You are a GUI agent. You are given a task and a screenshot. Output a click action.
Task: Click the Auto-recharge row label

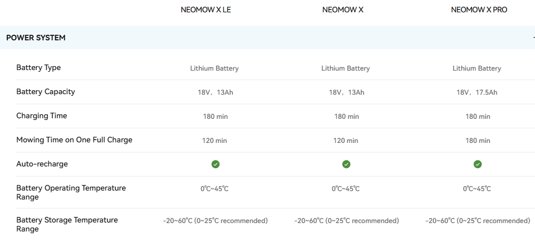coord(42,164)
